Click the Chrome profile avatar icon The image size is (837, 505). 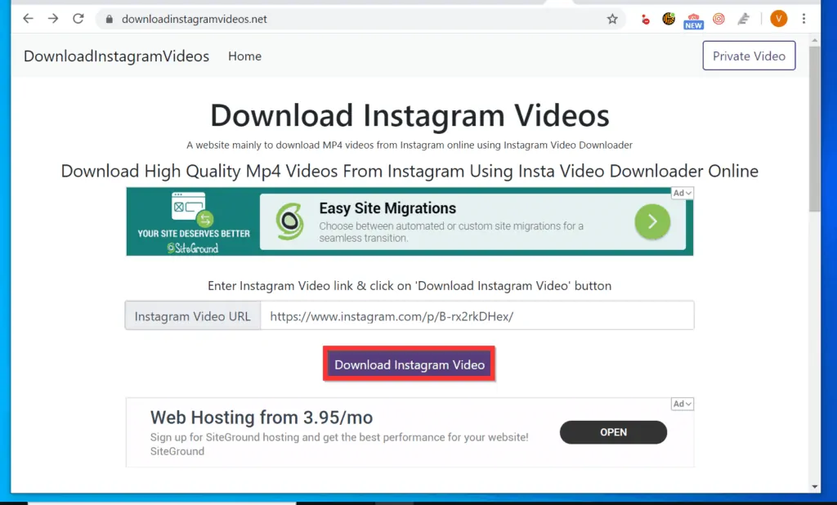coord(778,18)
